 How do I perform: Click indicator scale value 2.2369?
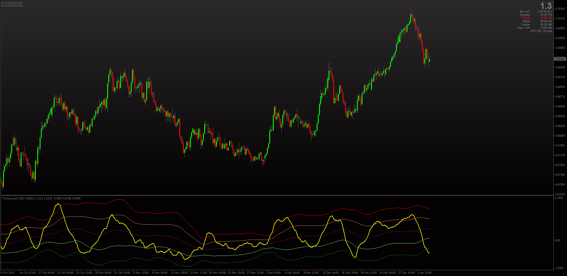559,198
